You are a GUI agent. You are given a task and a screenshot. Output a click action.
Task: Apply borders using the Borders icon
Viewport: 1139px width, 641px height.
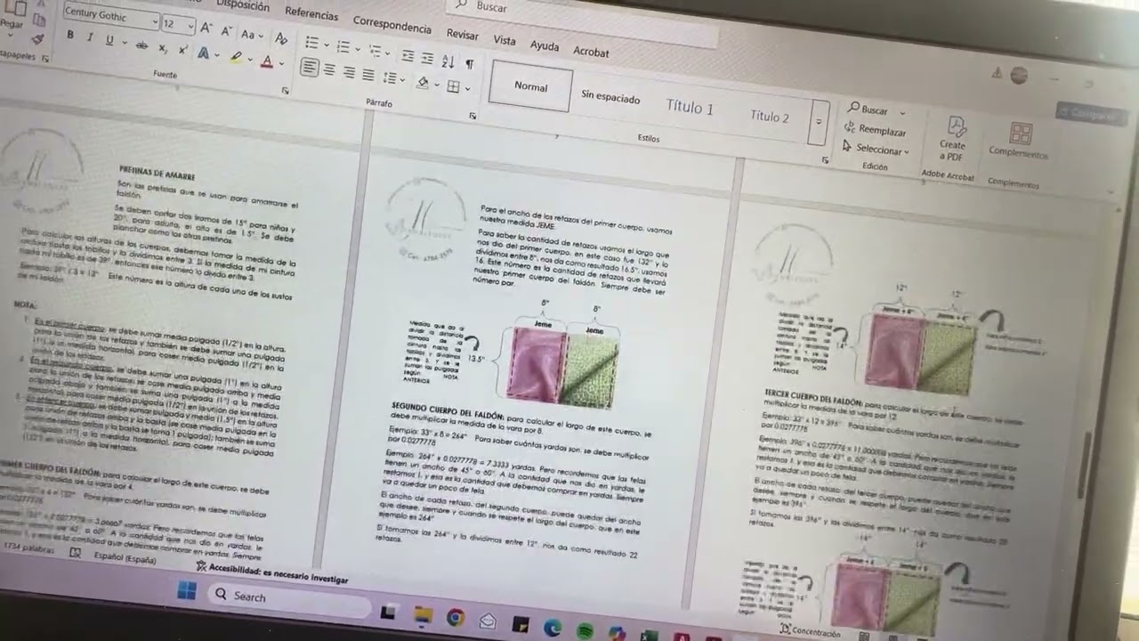pos(453,86)
